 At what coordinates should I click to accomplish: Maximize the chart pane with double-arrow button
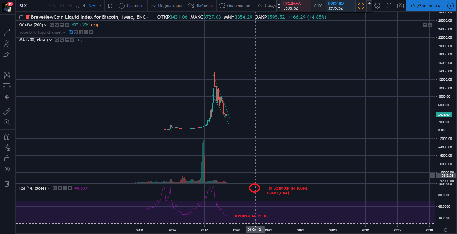430,25
